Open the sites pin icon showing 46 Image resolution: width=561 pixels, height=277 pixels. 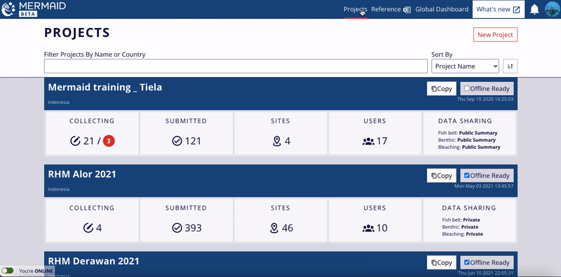[x=274, y=228]
